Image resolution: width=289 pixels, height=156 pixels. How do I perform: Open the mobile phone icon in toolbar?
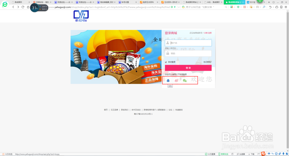tap(281, 7)
